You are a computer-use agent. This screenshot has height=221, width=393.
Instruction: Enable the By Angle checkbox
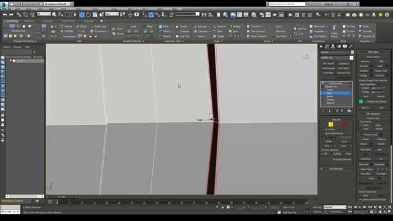[323, 138]
